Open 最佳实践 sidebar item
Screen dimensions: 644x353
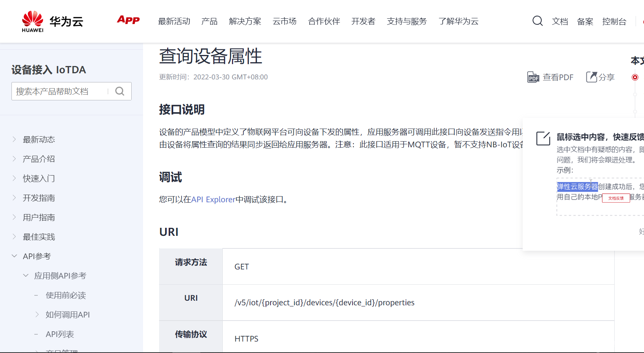(x=39, y=237)
